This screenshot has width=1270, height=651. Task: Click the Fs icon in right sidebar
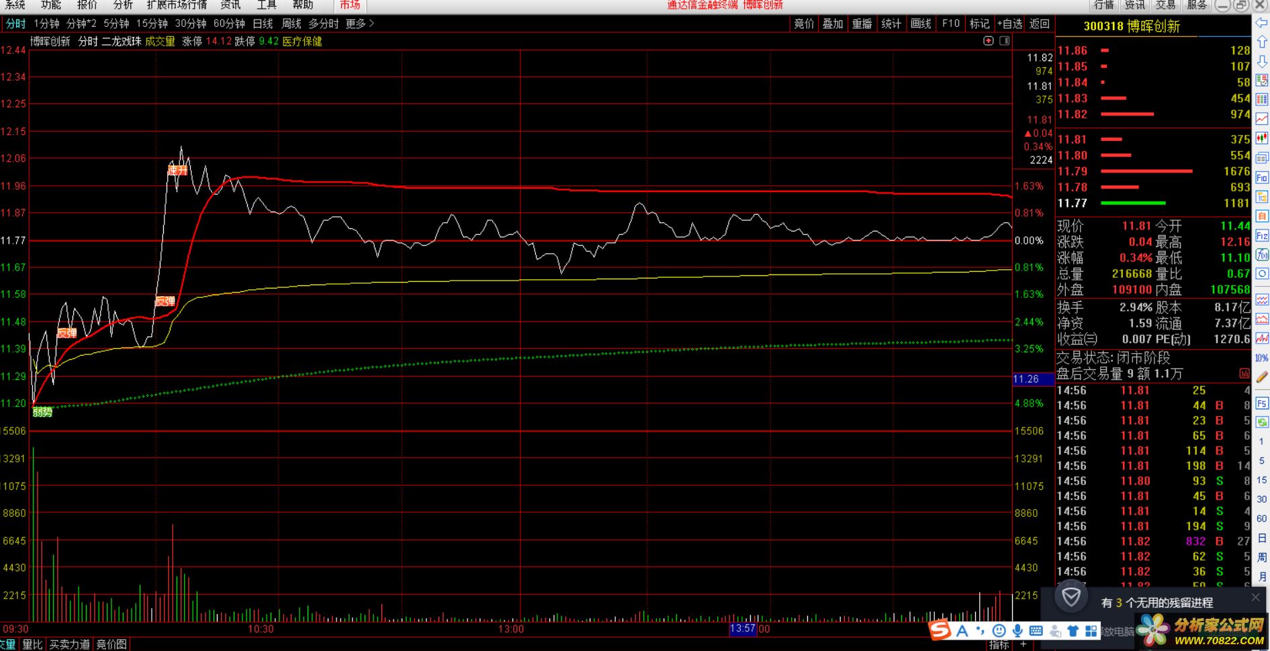pyautogui.click(x=1262, y=403)
